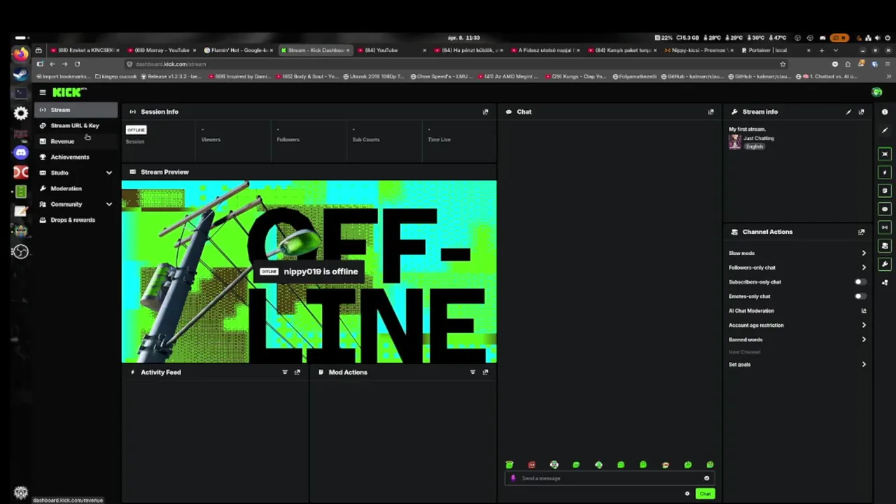
Task: Pop out the Session Info panel
Action: pyautogui.click(x=485, y=112)
